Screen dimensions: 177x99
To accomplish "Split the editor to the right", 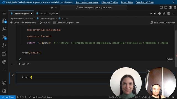I will tap(168, 13).
